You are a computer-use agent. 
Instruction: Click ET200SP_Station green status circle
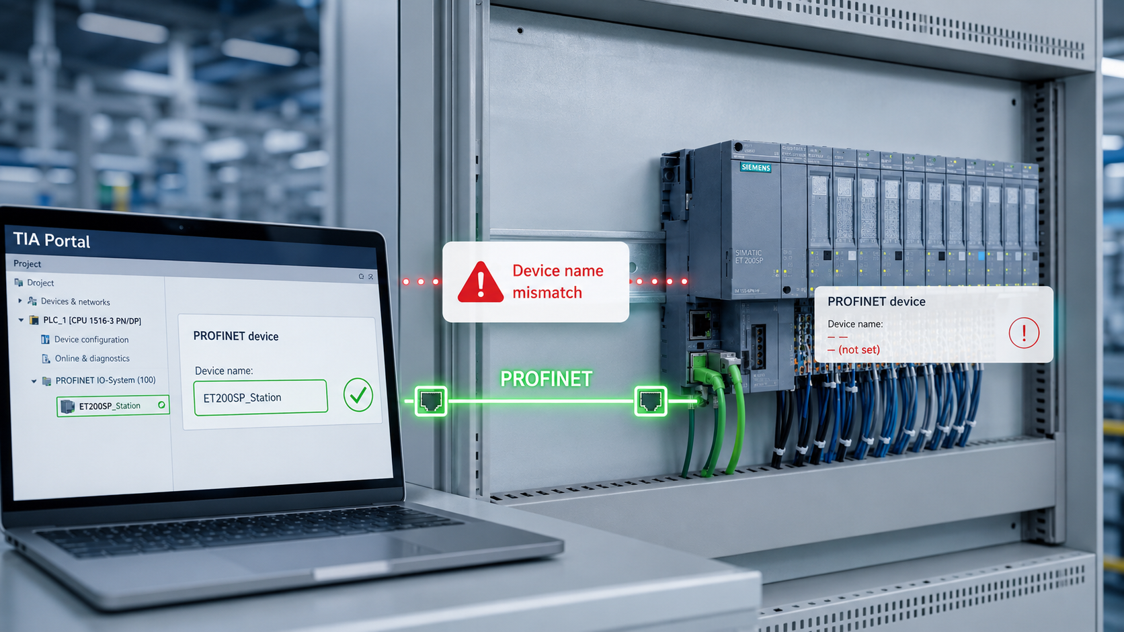[161, 405]
